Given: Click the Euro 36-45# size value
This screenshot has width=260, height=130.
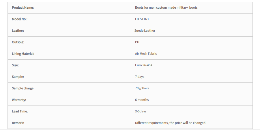Looking at the screenshot, I should click(144, 65).
